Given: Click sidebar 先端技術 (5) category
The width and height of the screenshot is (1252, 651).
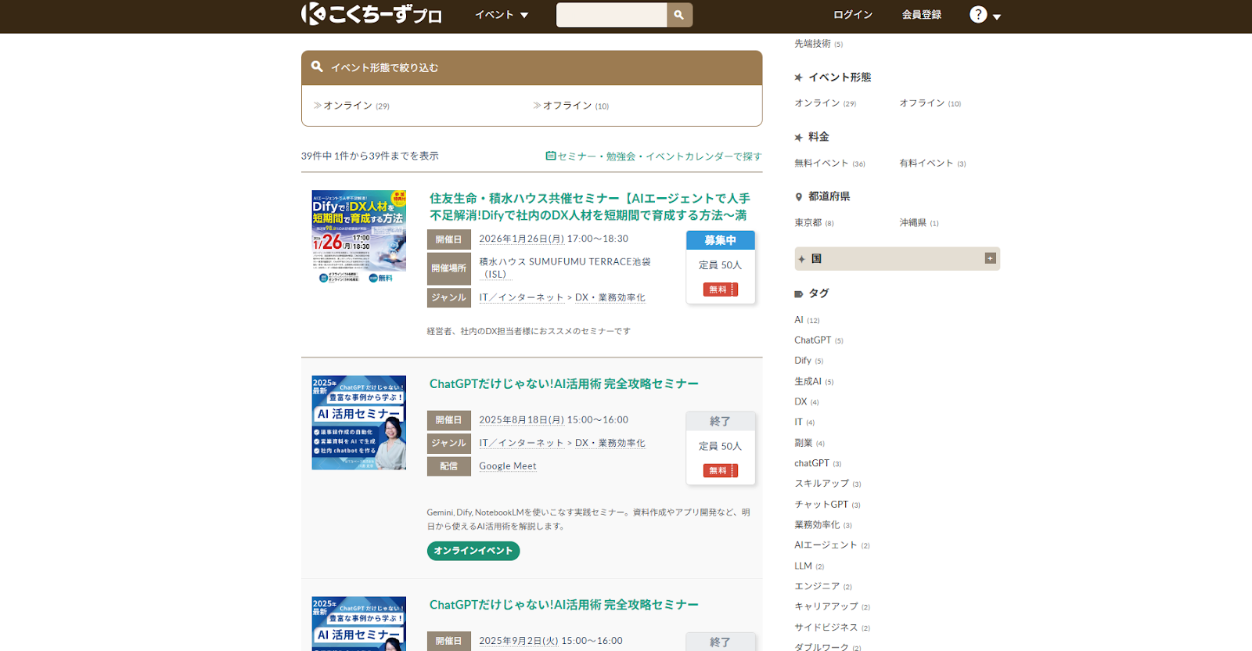Looking at the screenshot, I should pos(818,44).
